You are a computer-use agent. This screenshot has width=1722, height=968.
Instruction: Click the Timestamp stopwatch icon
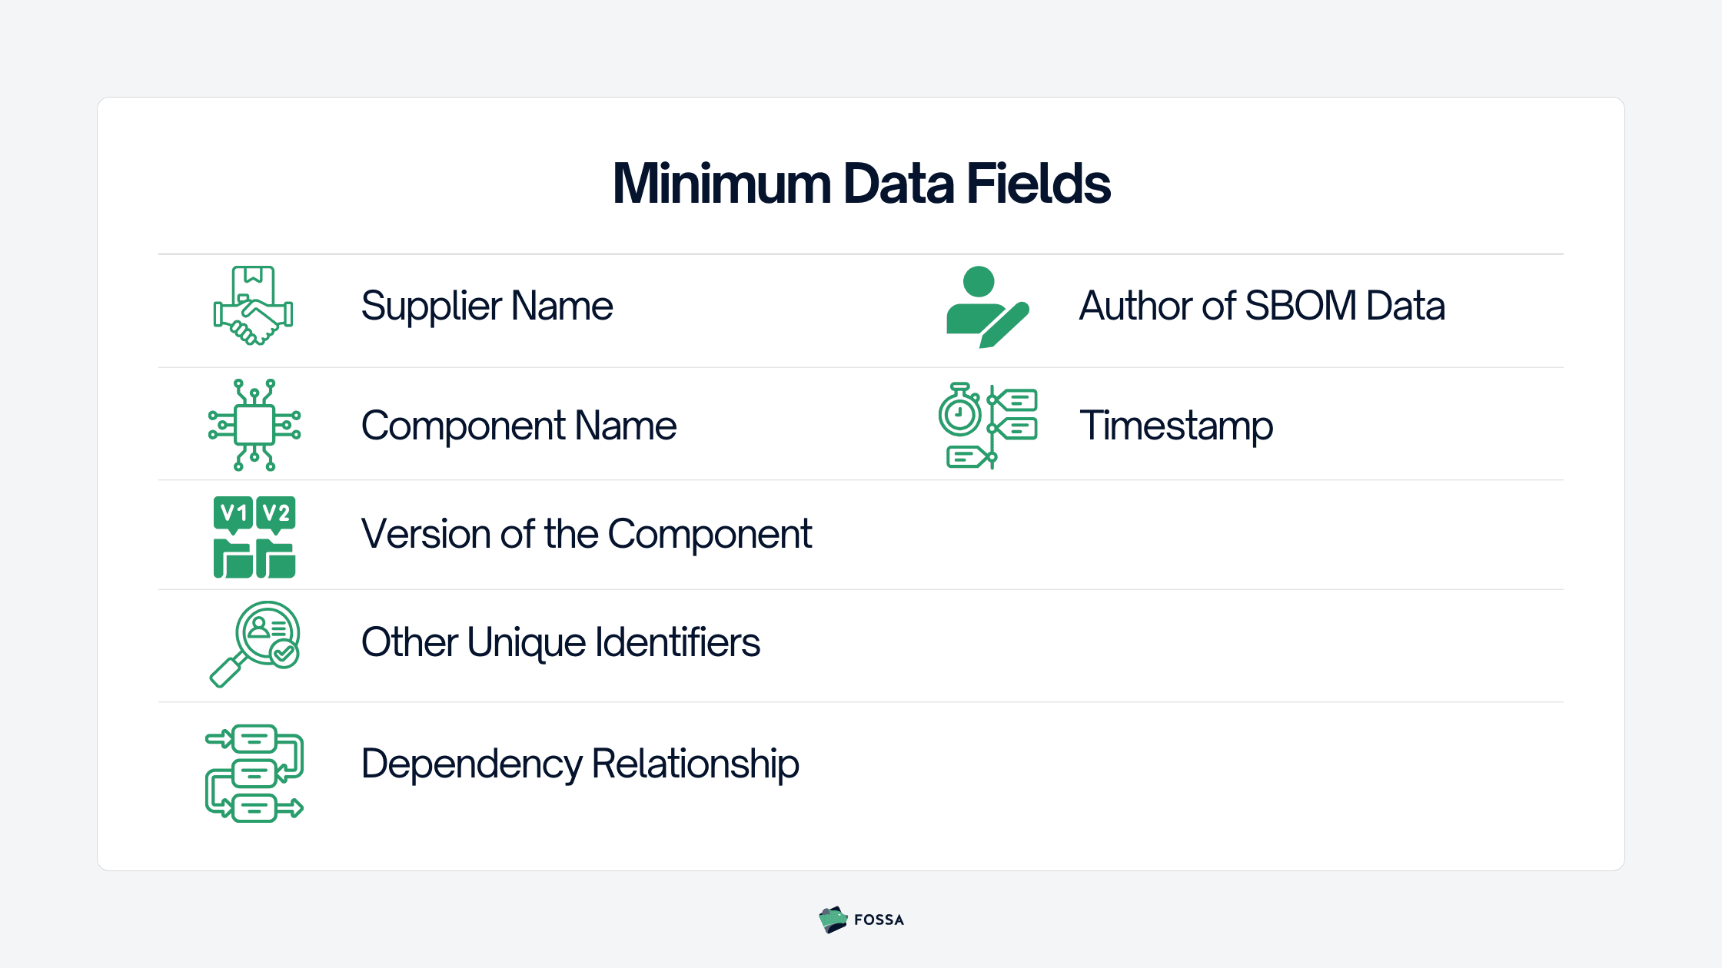960,413
